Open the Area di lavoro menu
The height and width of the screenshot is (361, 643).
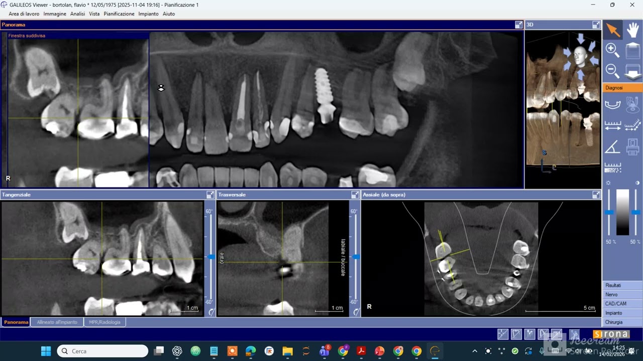(x=24, y=14)
